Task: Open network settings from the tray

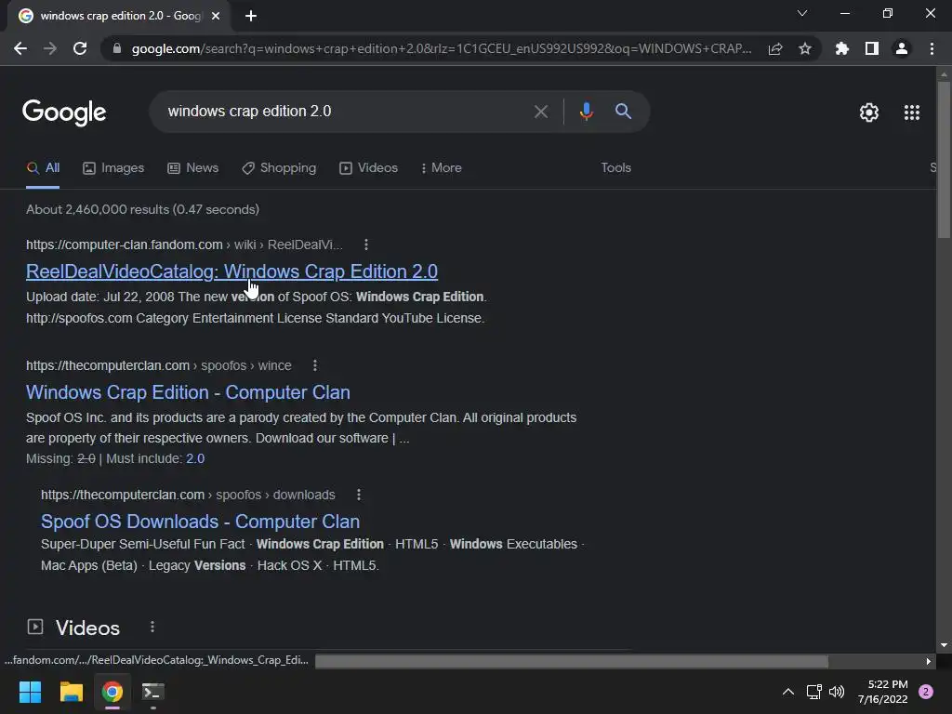Action: pyautogui.click(x=813, y=692)
